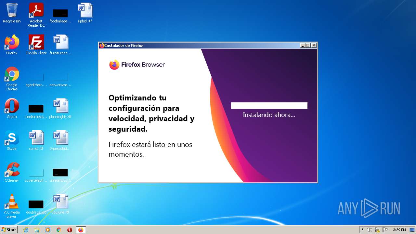The height and width of the screenshot is (234, 416).
Task: Select the furnitureno... Word document icon
Action: click(x=60, y=45)
